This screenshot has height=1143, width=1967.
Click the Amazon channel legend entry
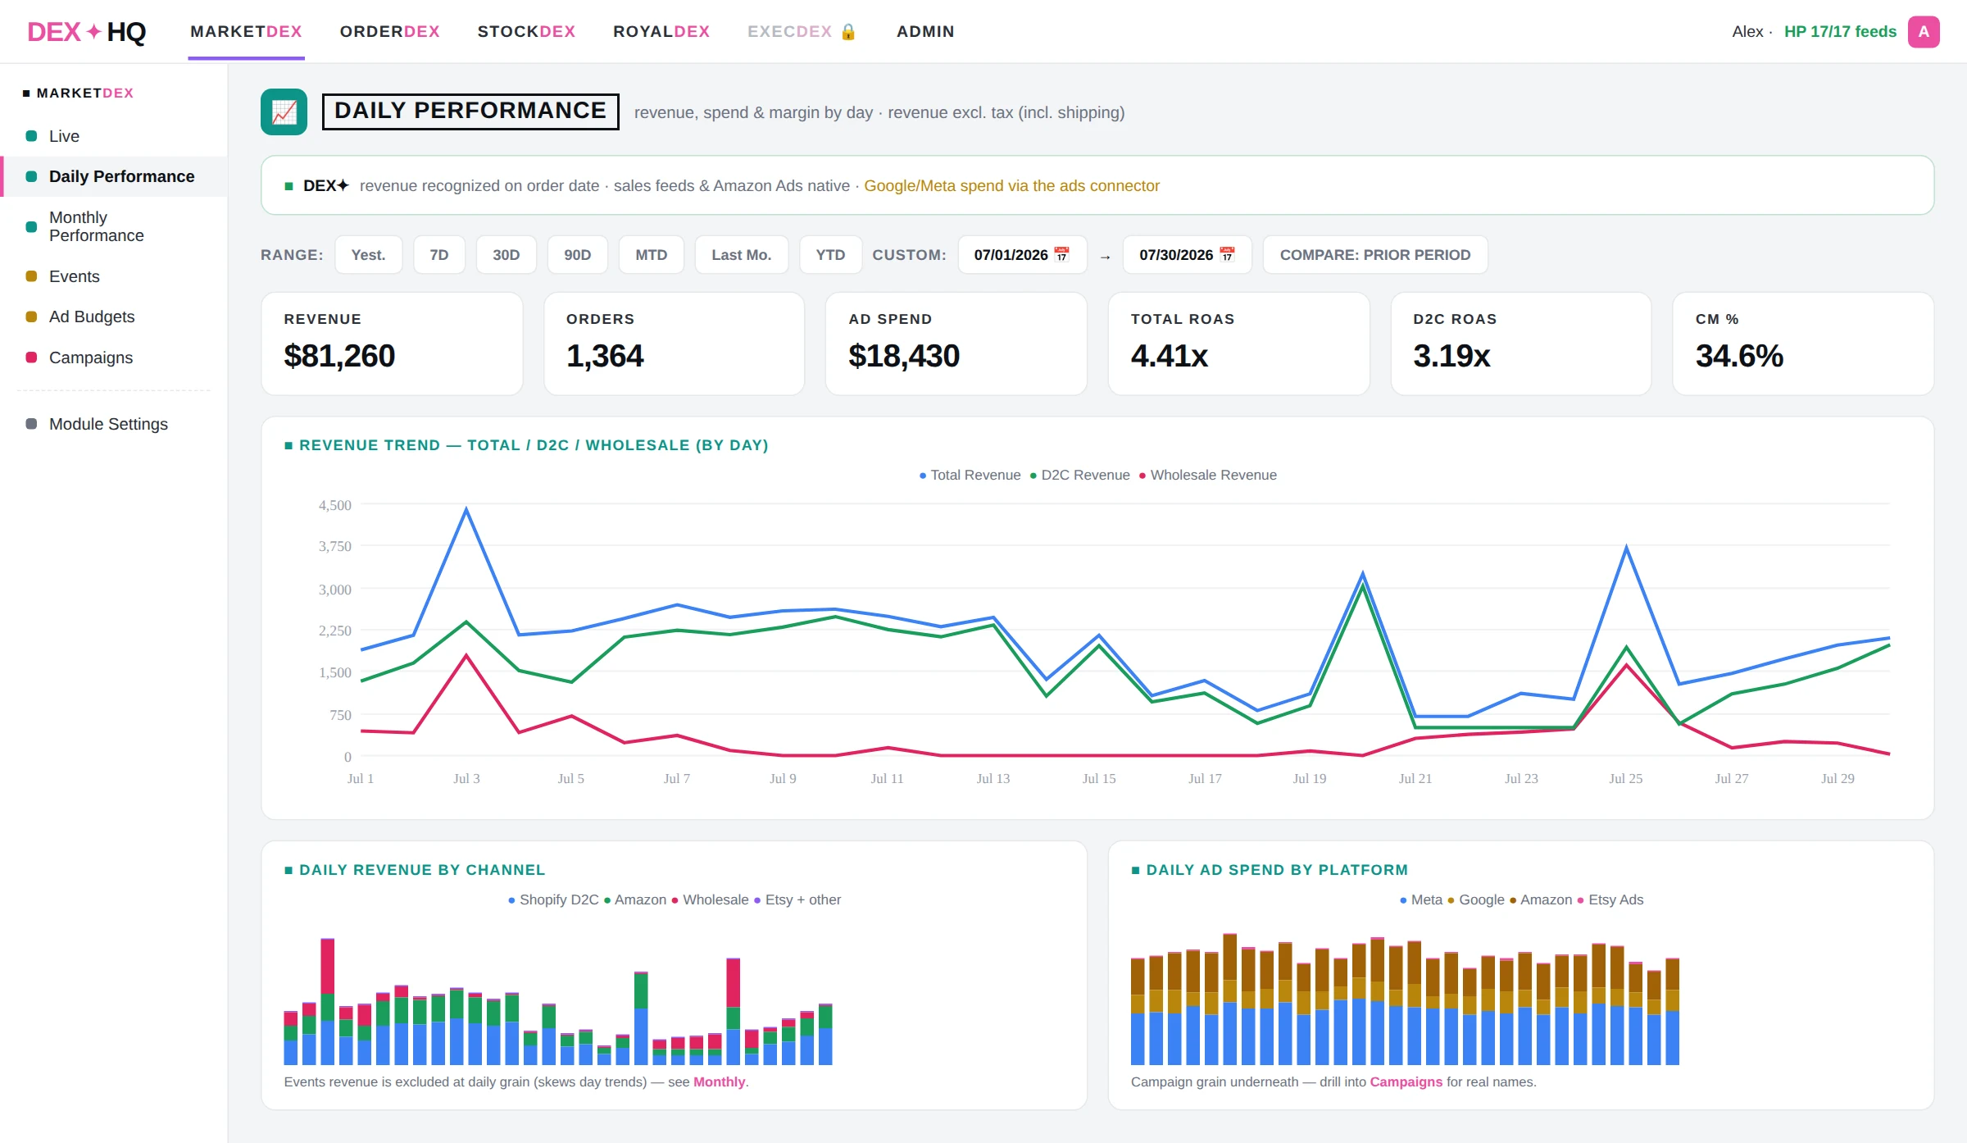pyautogui.click(x=634, y=899)
